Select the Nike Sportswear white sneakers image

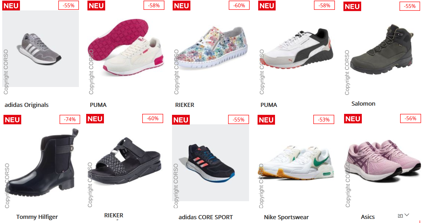click(297, 163)
